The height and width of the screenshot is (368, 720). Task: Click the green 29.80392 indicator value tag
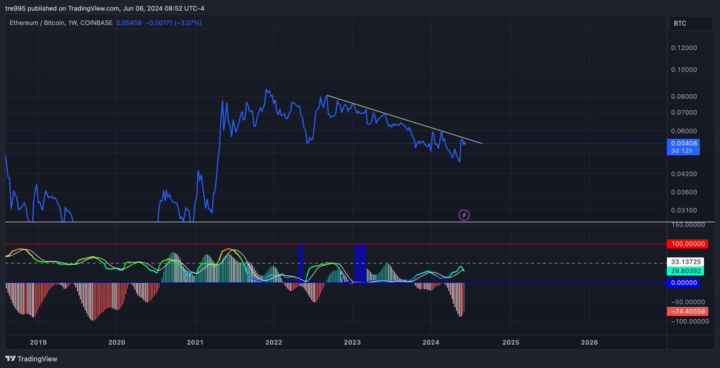tap(685, 271)
